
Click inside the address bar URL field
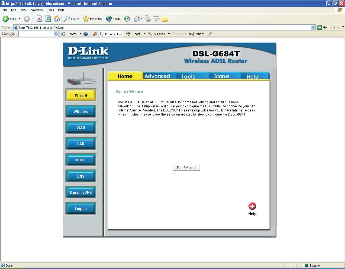164,27
